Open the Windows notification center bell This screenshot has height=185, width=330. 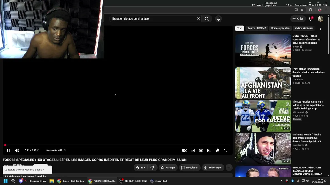coord(325,181)
